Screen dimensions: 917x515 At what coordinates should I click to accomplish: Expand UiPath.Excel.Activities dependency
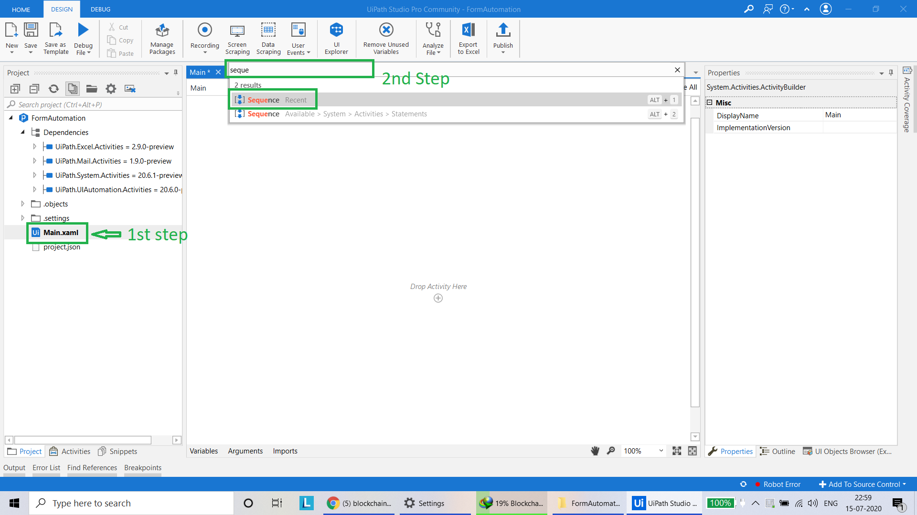34,146
